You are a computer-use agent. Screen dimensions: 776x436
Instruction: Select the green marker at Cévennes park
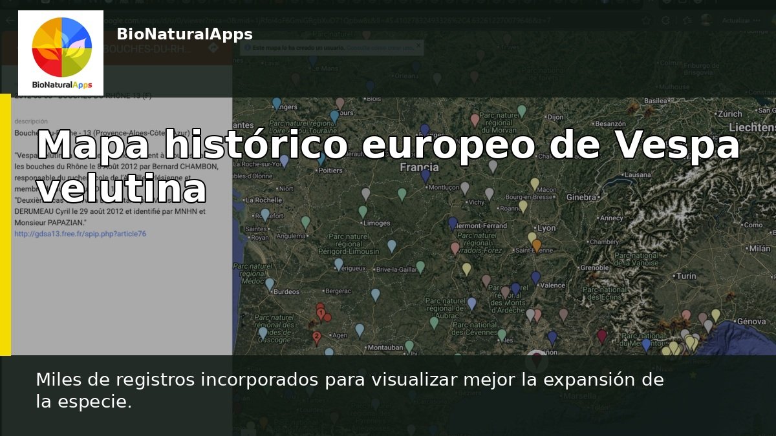click(502, 335)
